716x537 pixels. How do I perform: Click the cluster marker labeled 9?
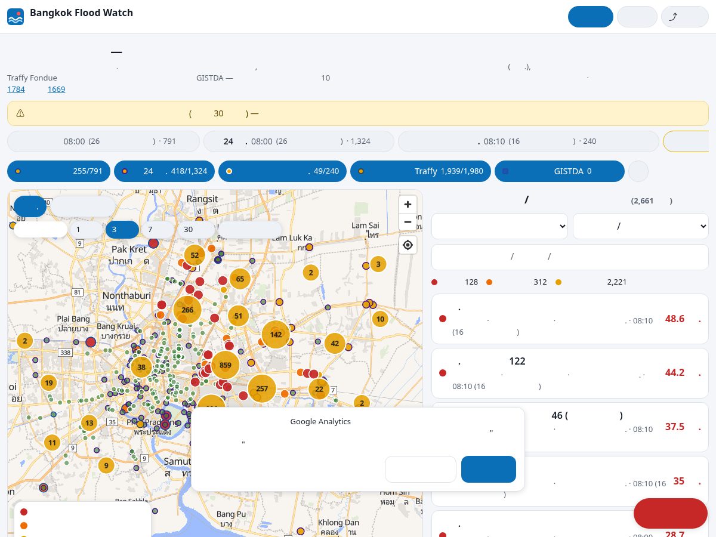click(106, 465)
